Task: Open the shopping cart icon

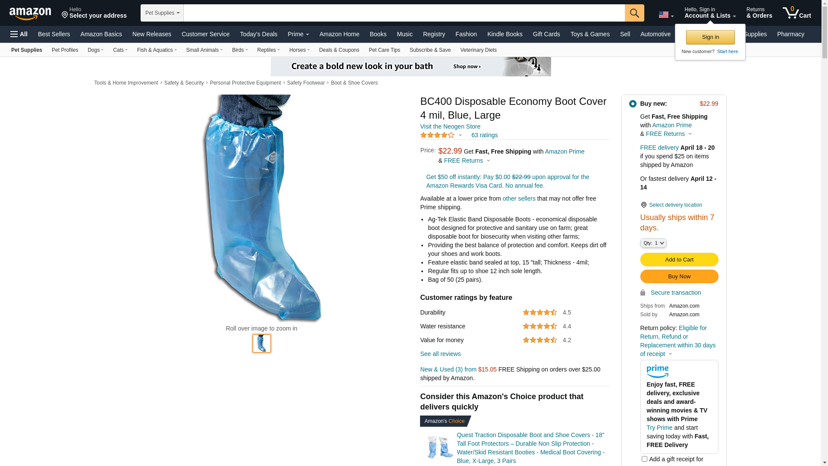Action: pyautogui.click(x=797, y=13)
